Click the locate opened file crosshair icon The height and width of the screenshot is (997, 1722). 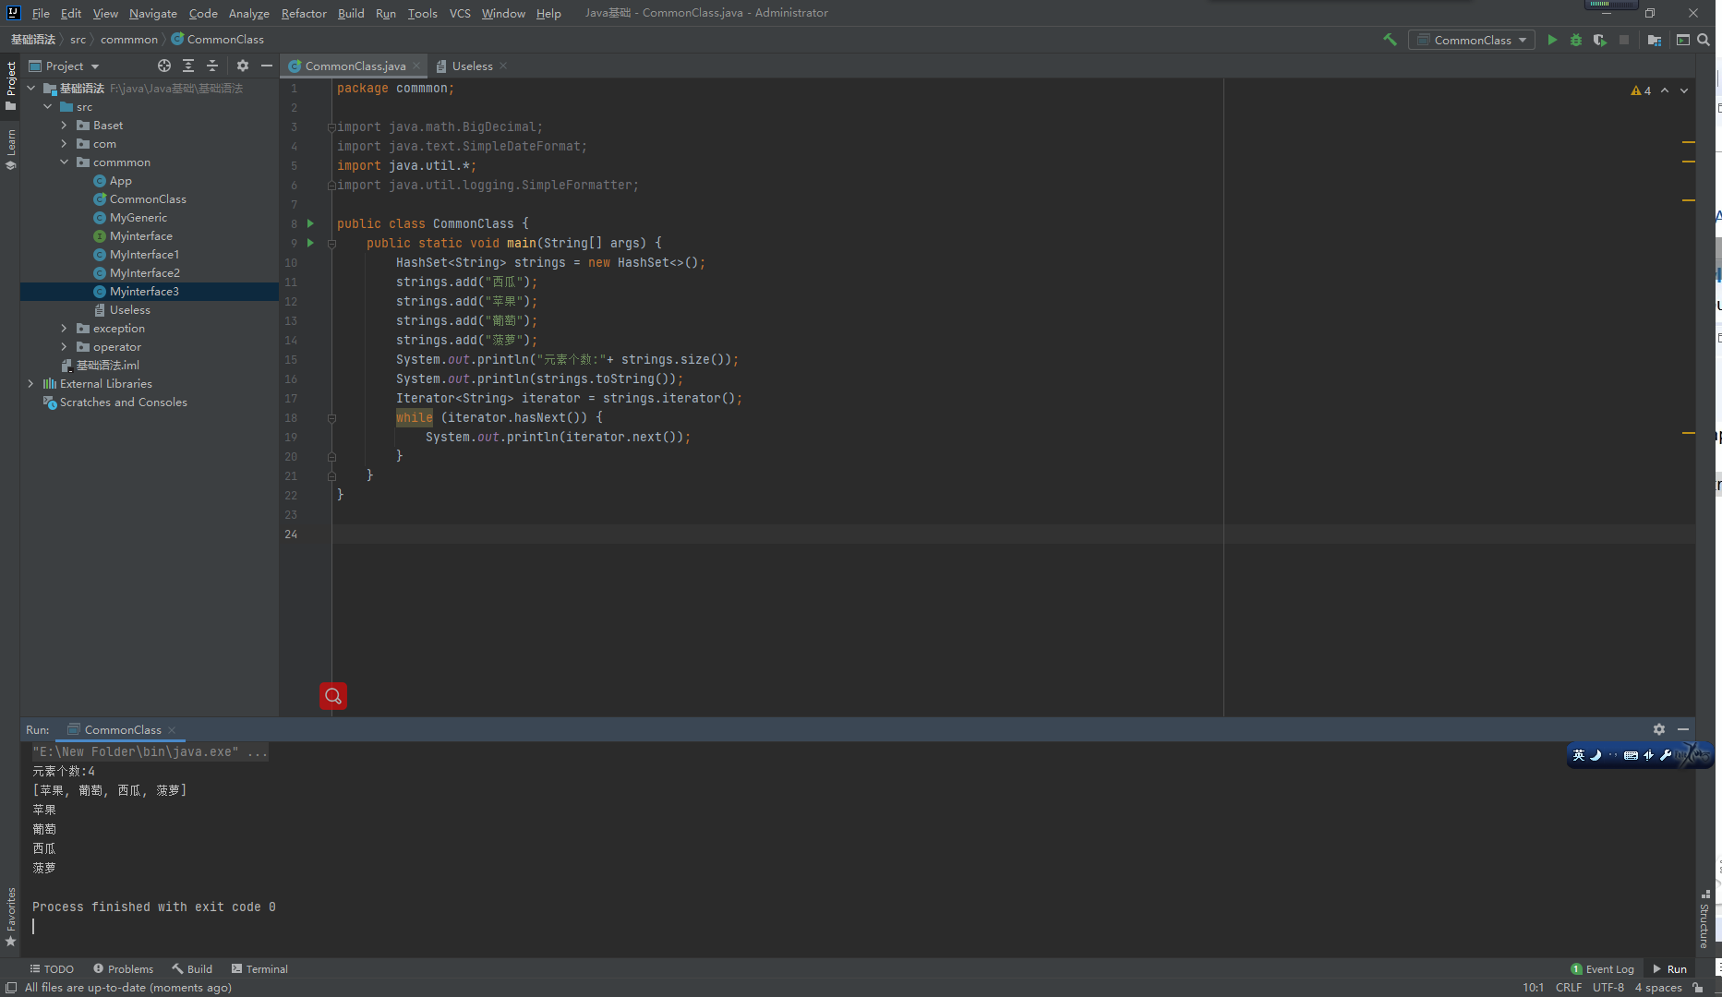(x=164, y=66)
